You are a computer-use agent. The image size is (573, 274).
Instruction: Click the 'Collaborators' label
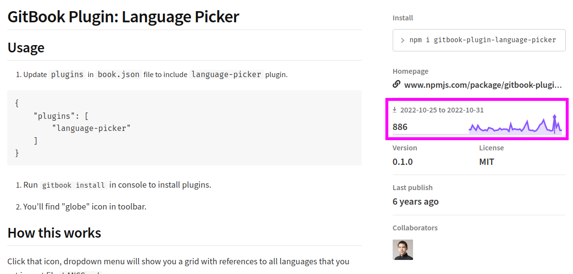tap(415, 228)
